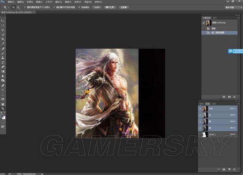
Task: Activate the zoom-out magnifier in options bar
Action: click(x=18, y=7)
